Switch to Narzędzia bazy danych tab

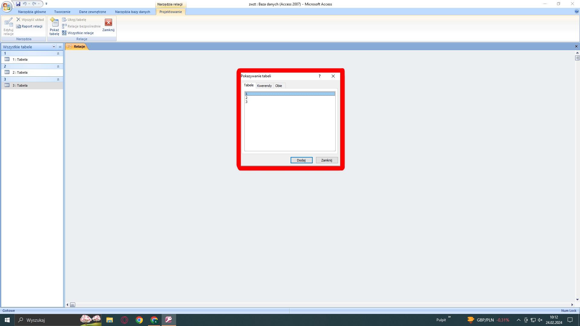[x=133, y=12]
